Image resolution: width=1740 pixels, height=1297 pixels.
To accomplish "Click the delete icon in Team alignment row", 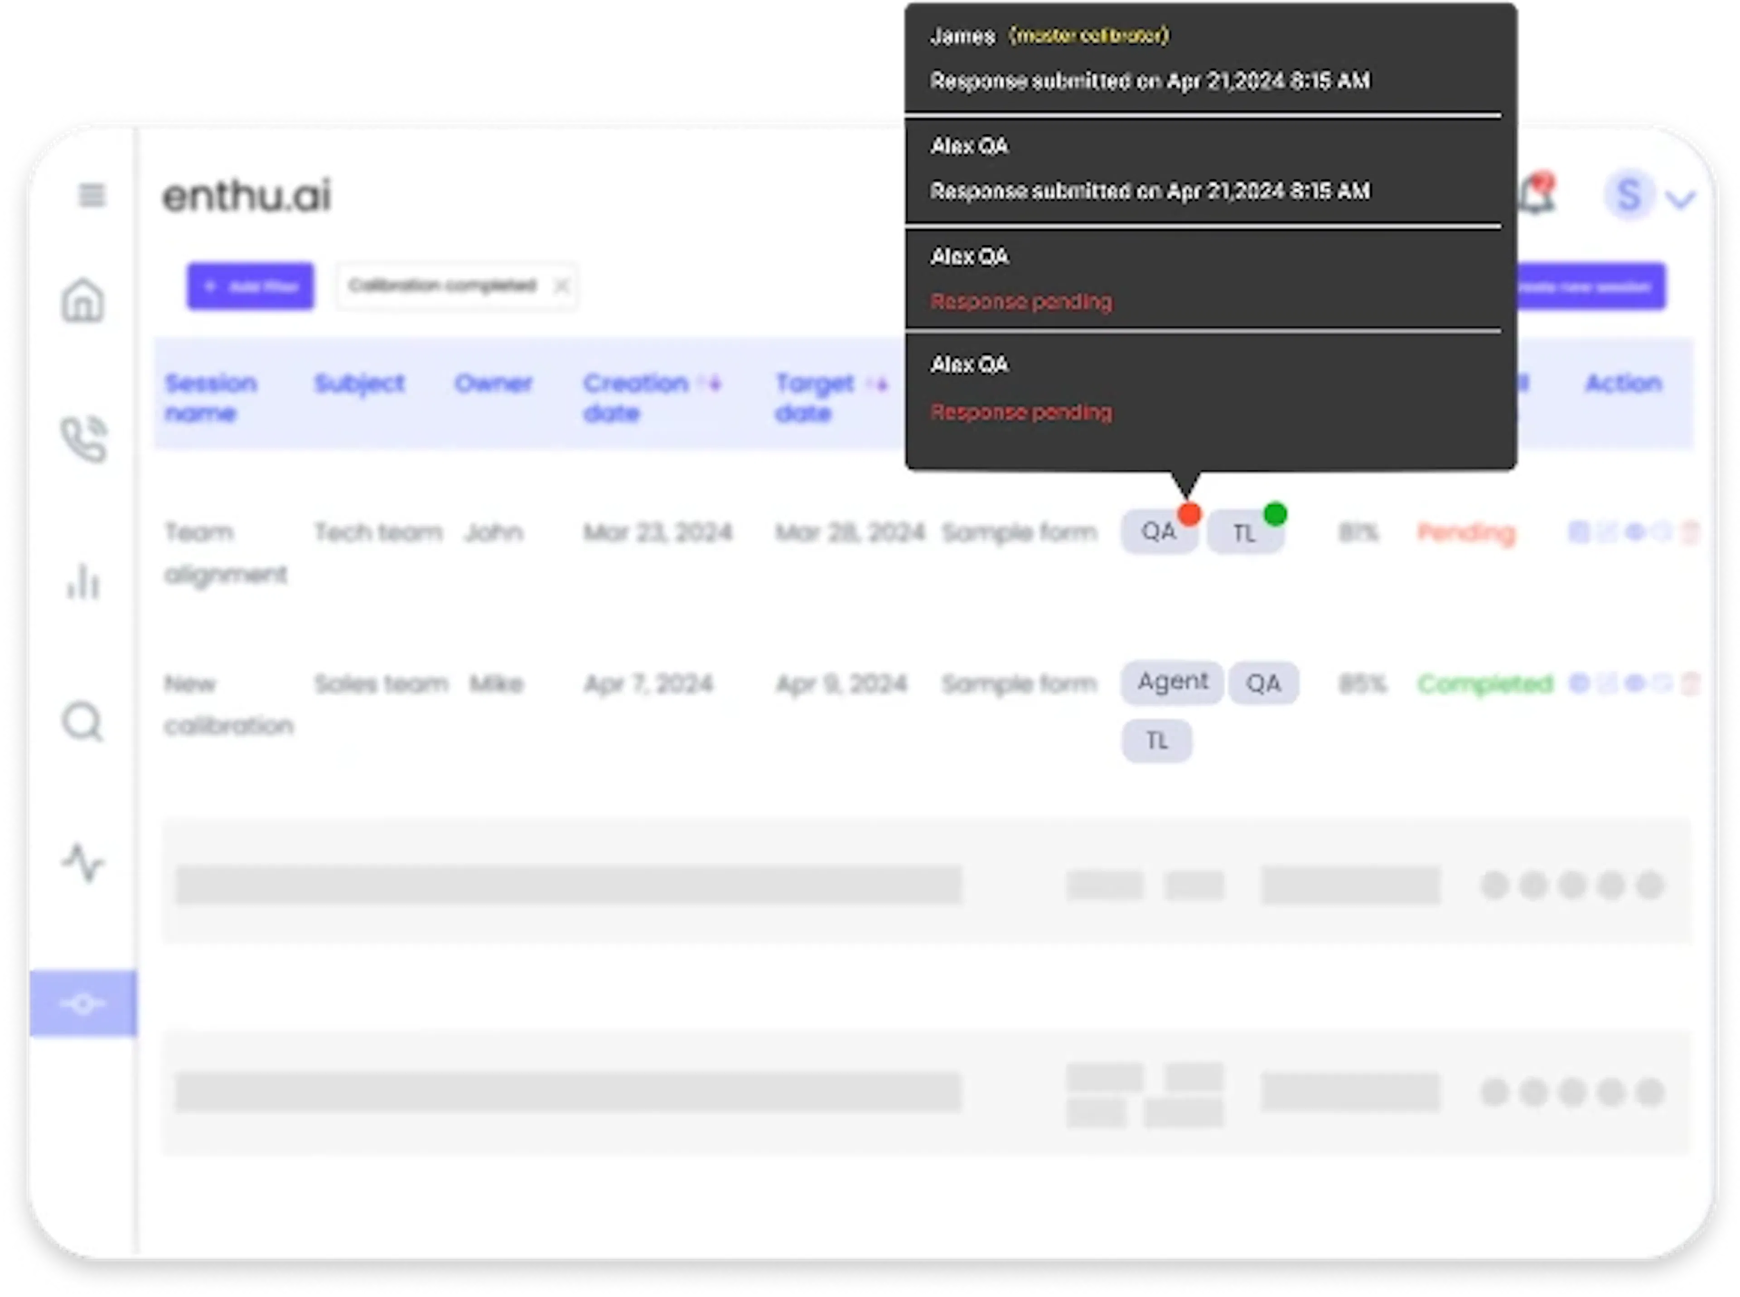I will pyautogui.click(x=1691, y=533).
